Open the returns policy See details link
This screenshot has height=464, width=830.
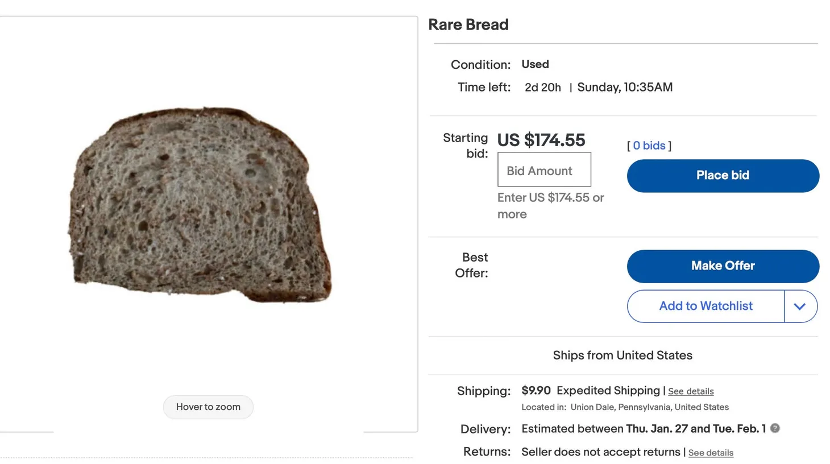click(x=711, y=452)
